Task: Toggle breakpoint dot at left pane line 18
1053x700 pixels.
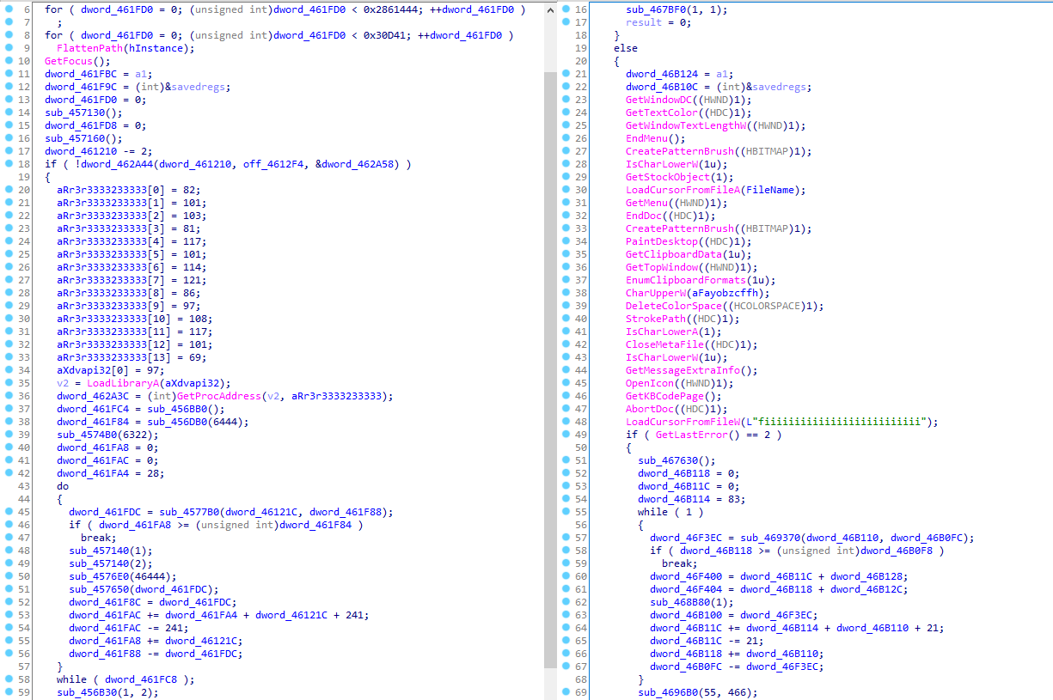Action: pos(9,164)
